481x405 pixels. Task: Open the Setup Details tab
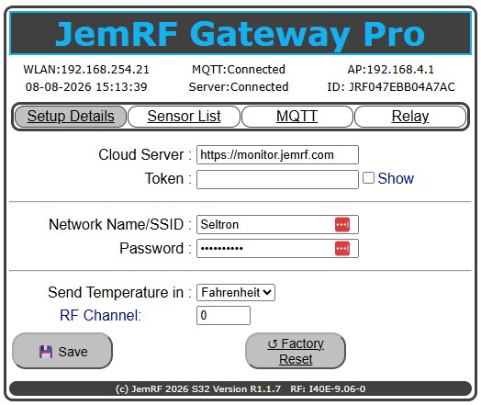(x=71, y=117)
